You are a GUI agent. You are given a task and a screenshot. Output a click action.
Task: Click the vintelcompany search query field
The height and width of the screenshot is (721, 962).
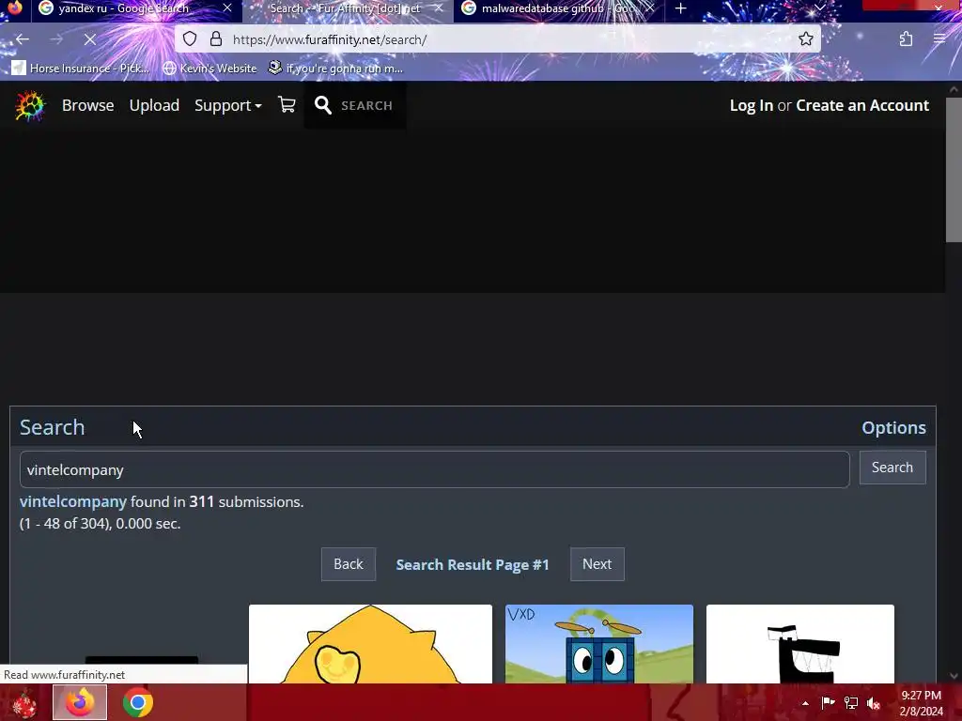tap(434, 469)
